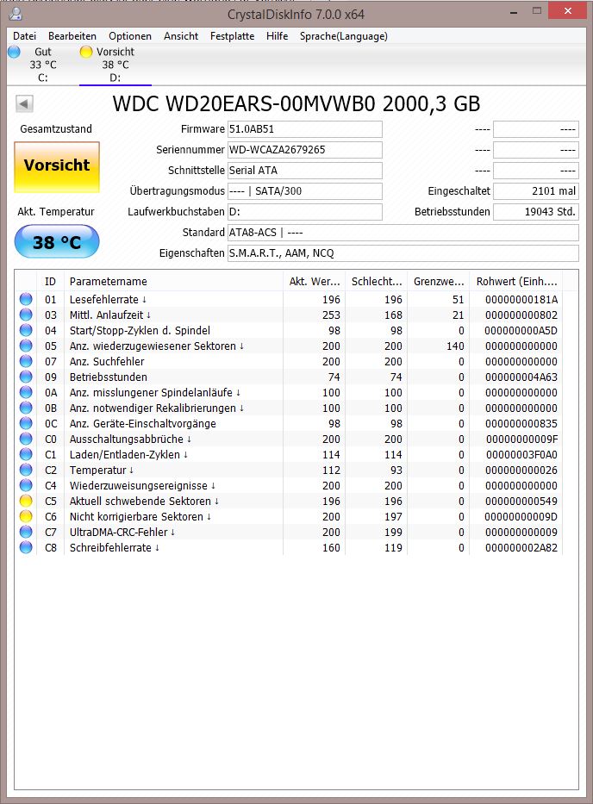Click yellow orb of Nicht korrigierbare Sektoren
The height and width of the screenshot is (804, 593).
pos(26,516)
